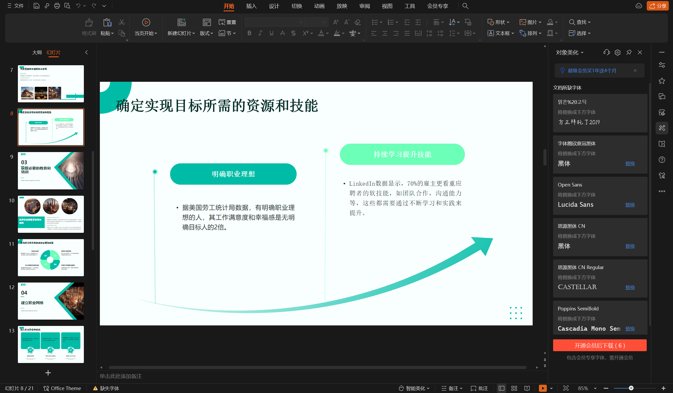
Task: Open the font size dropdown
Action: 324,22
